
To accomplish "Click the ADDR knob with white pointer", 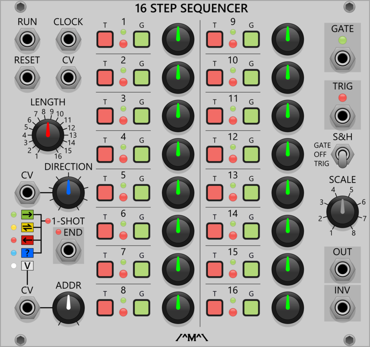I will tap(69, 308).
